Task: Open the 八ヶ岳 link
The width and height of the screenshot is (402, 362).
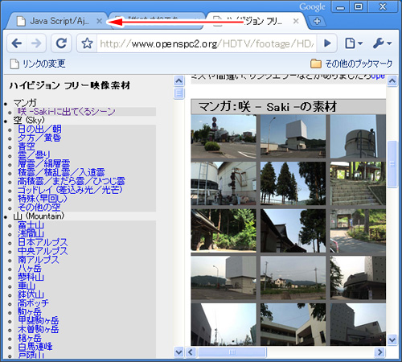Action: [x=30, y=269]
